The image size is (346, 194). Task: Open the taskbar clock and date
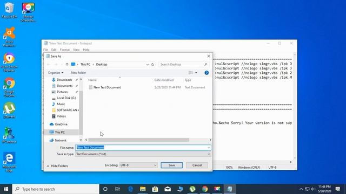point(324,189)
